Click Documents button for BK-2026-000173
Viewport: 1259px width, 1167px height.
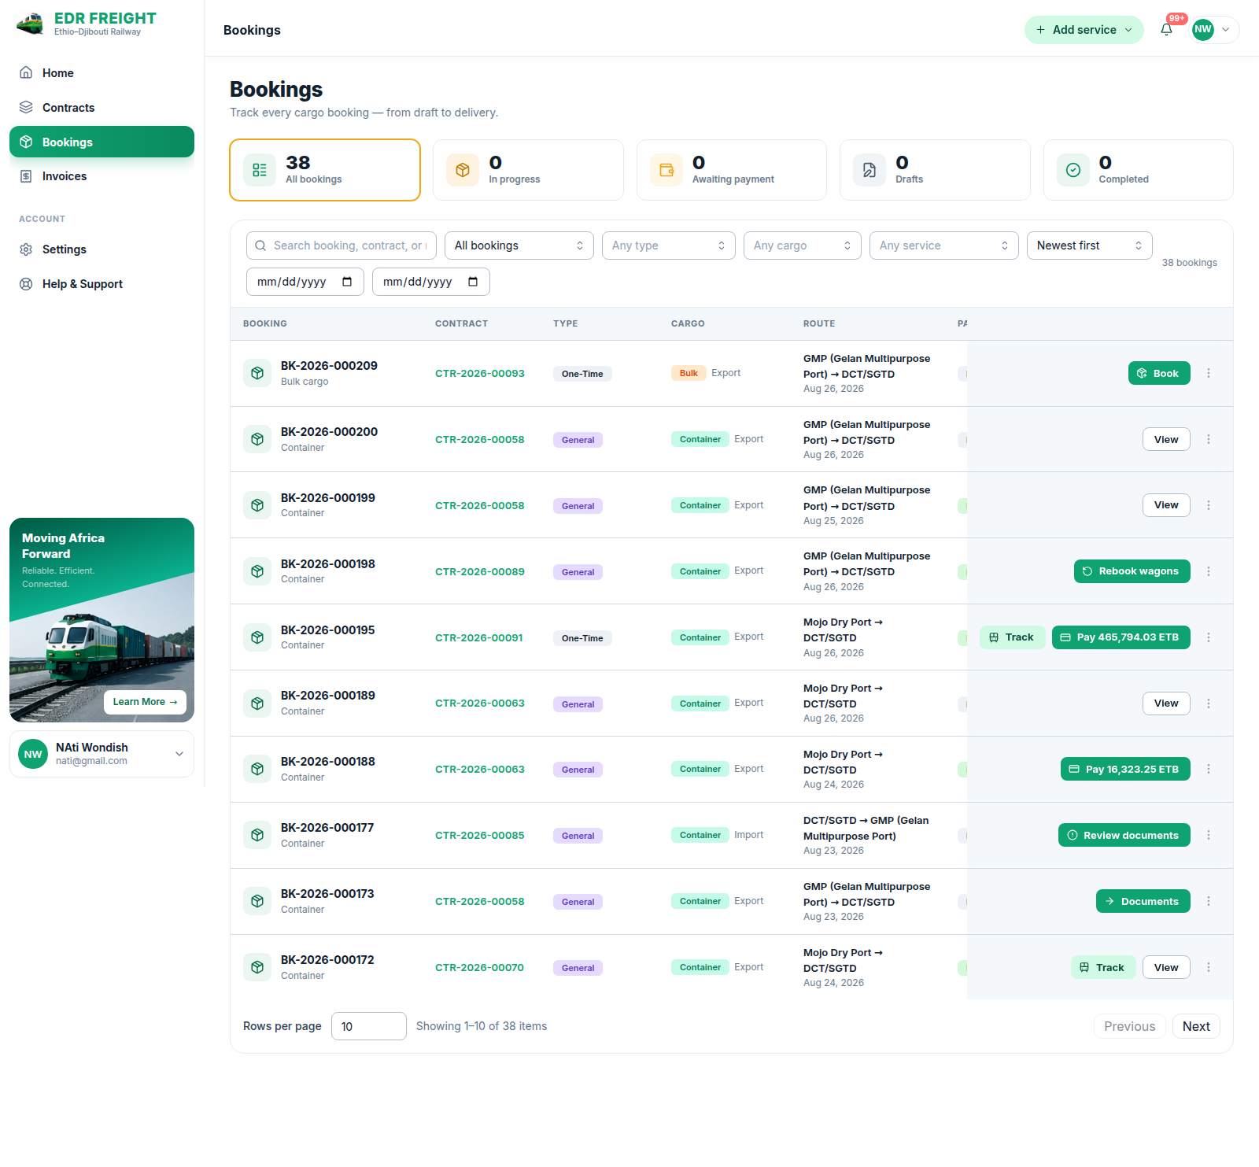pos(1143,902)
